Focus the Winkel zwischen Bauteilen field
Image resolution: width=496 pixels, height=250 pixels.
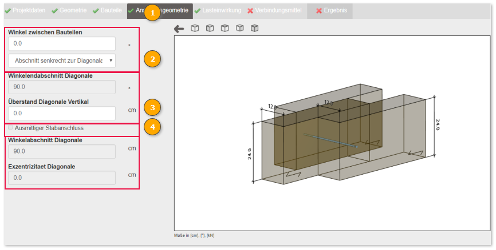click(62, 43)
